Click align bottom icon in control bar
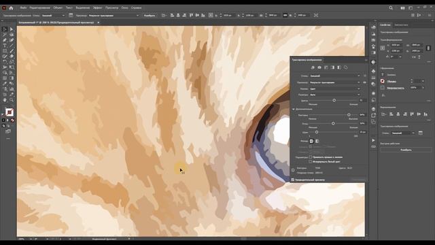 [x=203, y=15]
